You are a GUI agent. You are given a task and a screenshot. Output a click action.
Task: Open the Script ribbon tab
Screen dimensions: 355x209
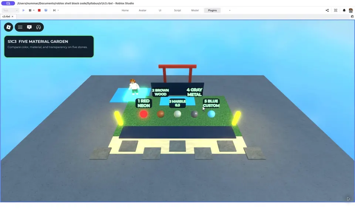[177, 10]
